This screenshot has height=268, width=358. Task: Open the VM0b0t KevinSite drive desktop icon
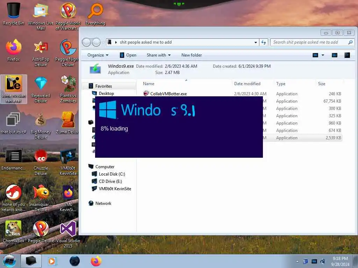click(68, 162)
